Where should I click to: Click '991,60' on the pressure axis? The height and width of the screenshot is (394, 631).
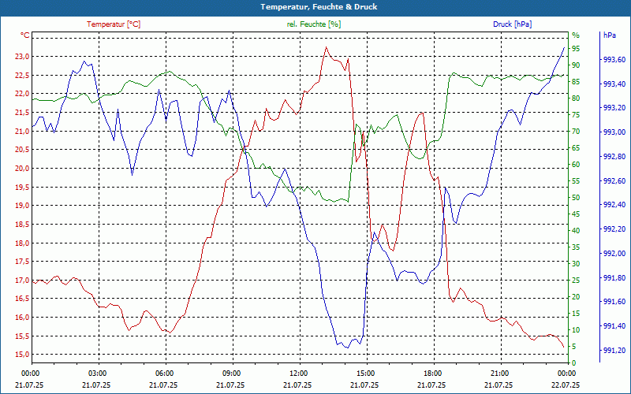pos(614,302)
